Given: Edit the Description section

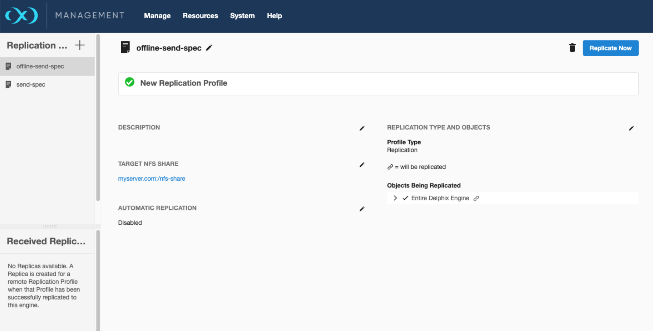Looking at the screenshot, I should click(x=362, y=128).
